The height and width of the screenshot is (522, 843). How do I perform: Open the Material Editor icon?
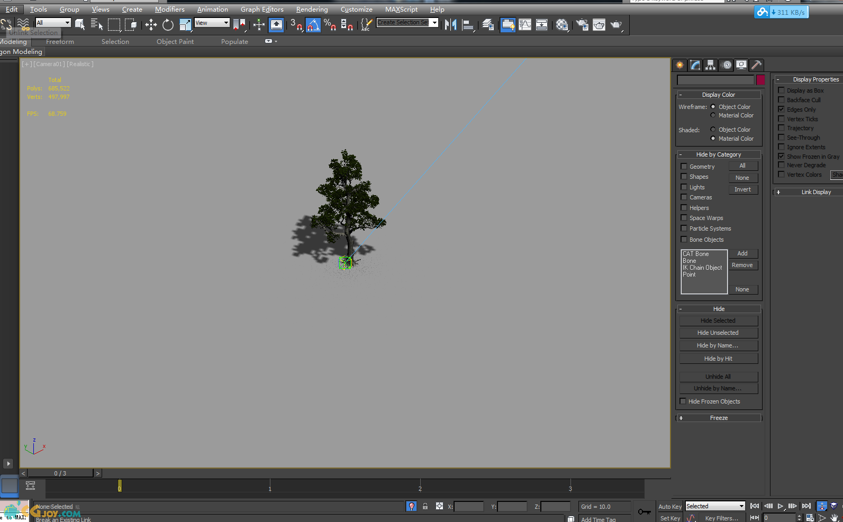point(562,24)
